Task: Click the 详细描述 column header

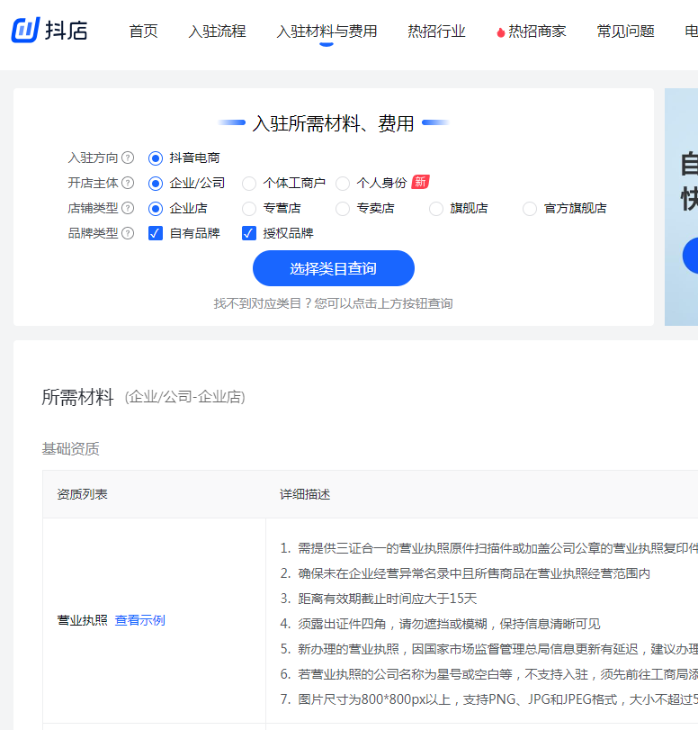Action: pyautogui.click(x=305, y=494)
